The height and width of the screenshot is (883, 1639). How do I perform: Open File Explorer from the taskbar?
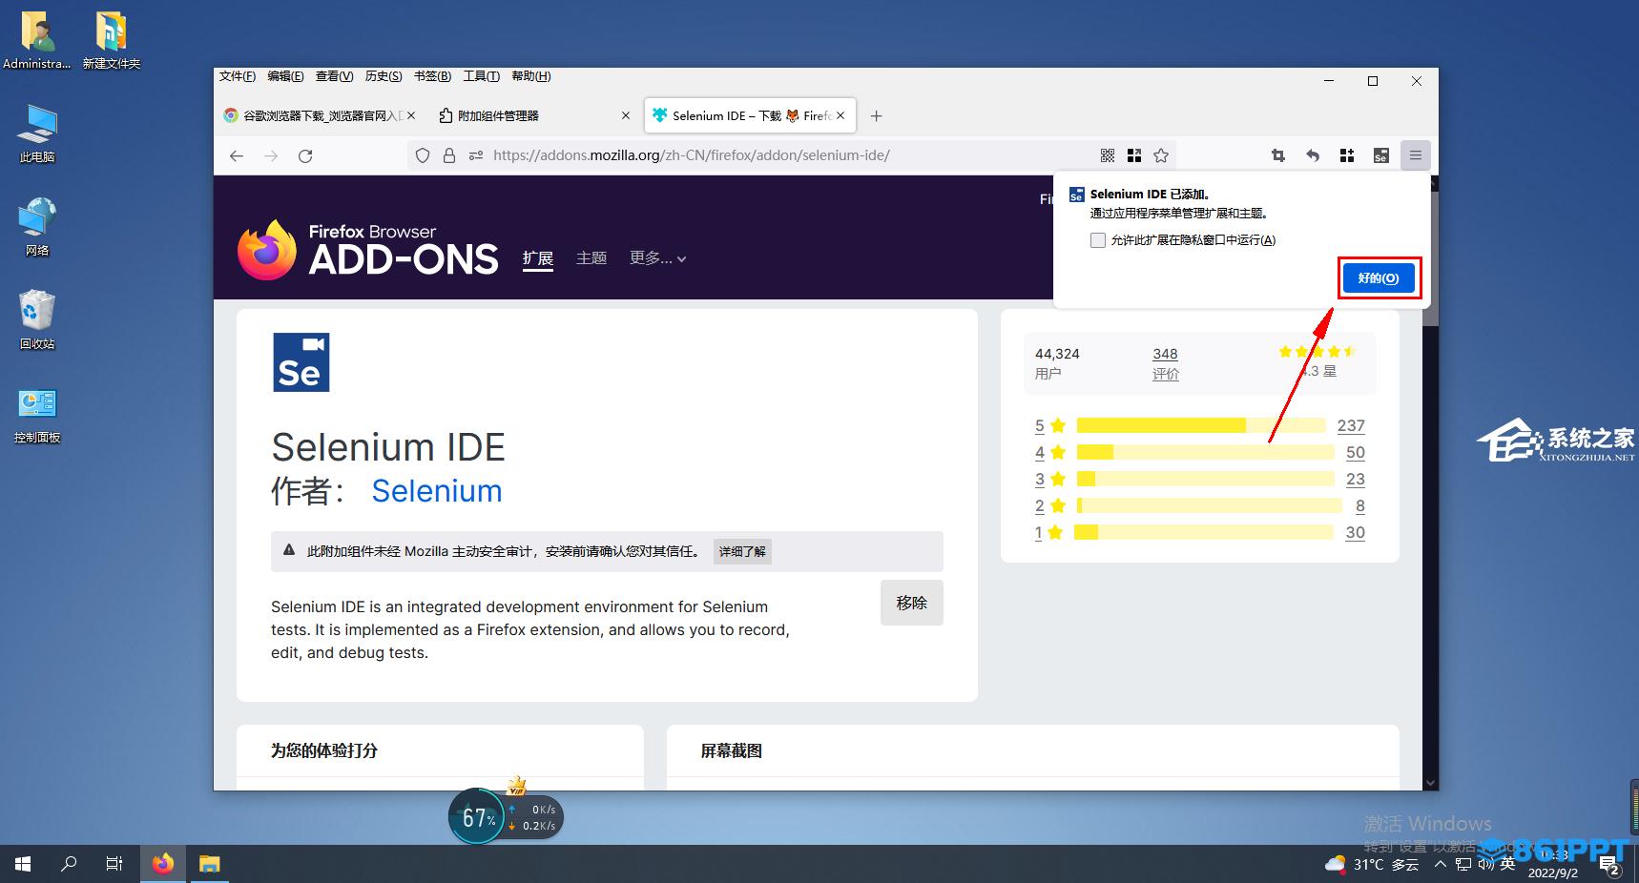(x=209, y=864)
